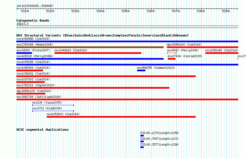
Task: Click the blue bar under %ID:90.7947
Action: click(142, 141)
